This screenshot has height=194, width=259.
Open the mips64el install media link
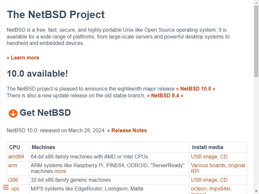coord(220,189)
